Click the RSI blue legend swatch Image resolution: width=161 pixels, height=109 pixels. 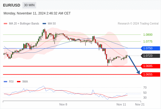pos(5,82)
